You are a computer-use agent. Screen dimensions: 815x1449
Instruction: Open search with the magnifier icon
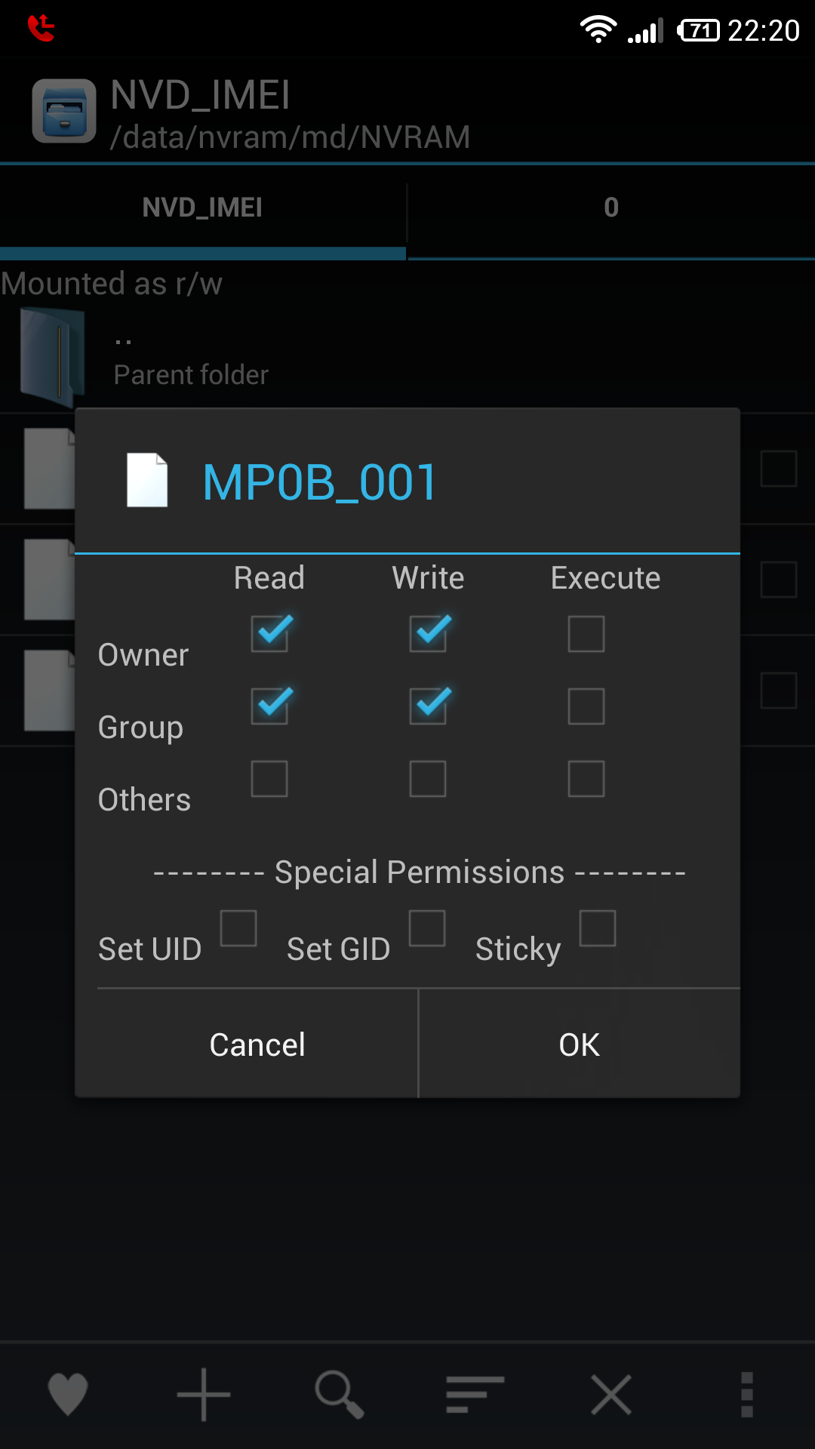(x=339, y=1393)
